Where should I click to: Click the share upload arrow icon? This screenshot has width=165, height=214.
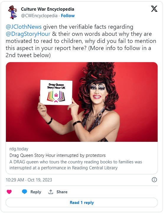[x=51, y=192]
